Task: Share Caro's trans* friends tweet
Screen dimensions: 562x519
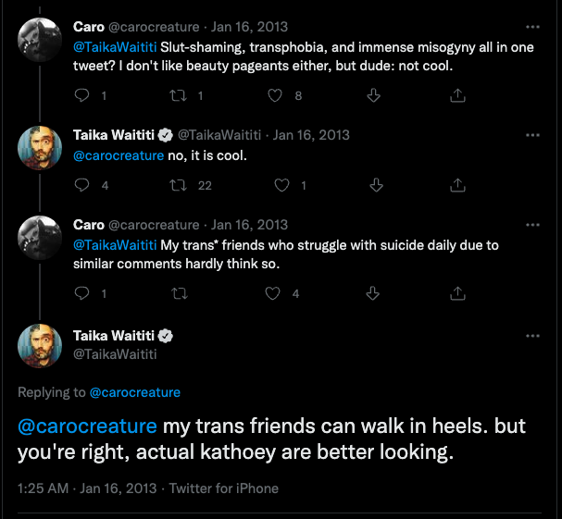Action: [457, 294]
